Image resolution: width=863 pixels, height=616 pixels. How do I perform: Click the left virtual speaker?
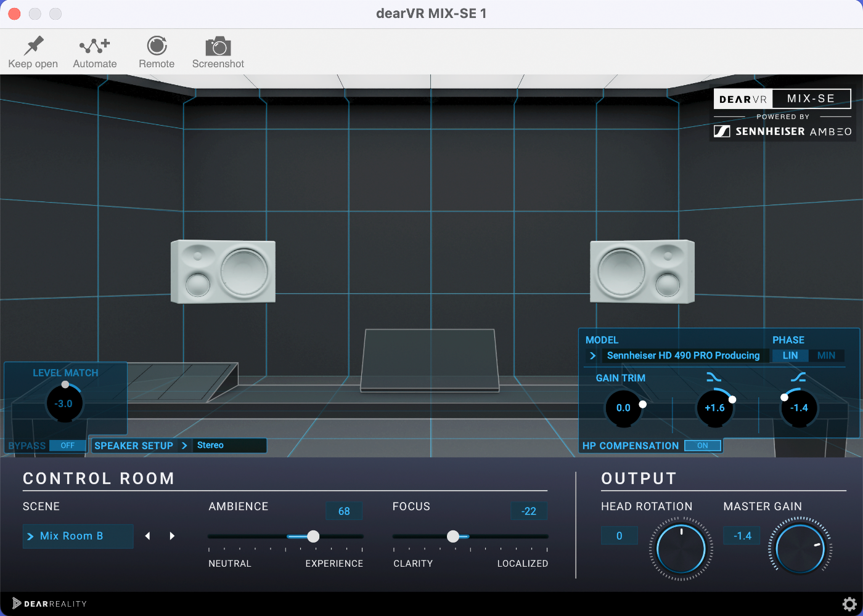(223, 271)
